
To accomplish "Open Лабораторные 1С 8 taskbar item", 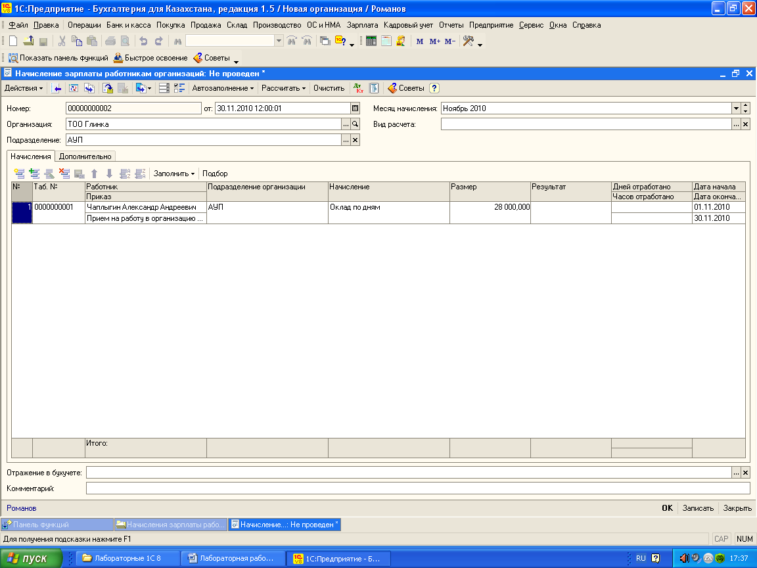I will [127, 558].
